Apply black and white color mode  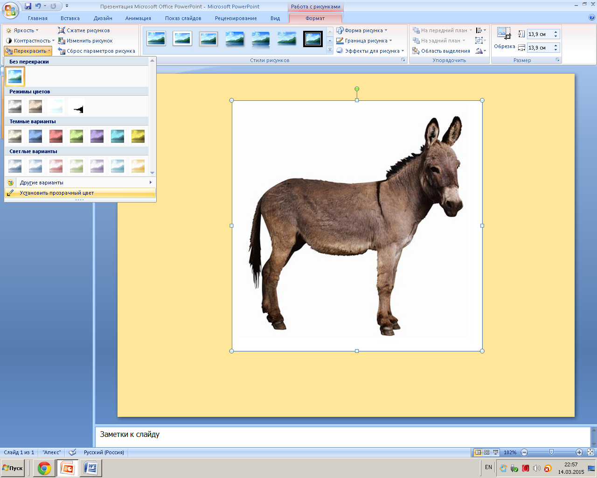76,106
